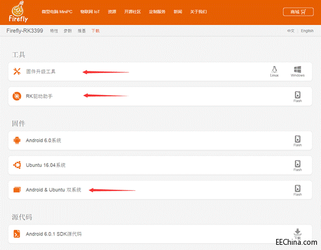The height and width of the screenshot is (250, 321).
Task: Download the Windows firmware upgrade tool
Action: (x=297, y=71)
